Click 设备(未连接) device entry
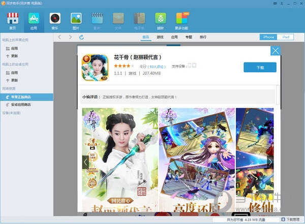Image resolution: width=305 pixels, height=224 pixels. [12, 113]
